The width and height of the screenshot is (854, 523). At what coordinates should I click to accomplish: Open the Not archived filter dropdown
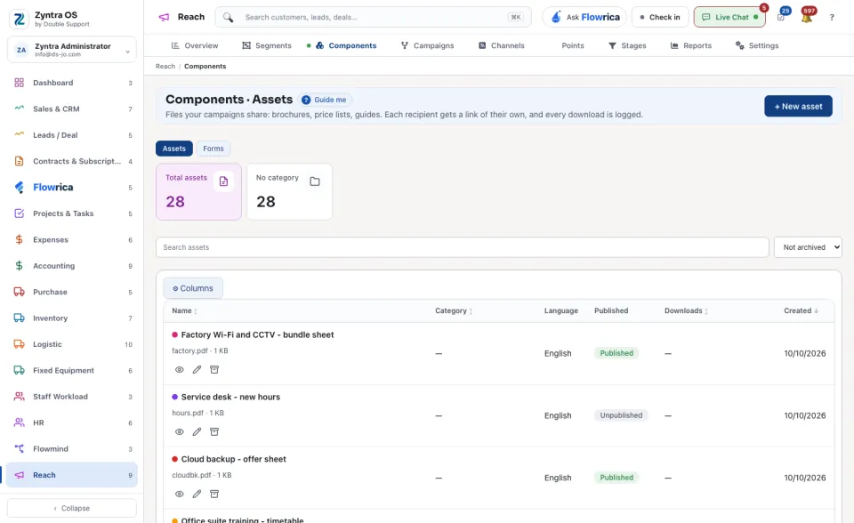pos(808,247)
